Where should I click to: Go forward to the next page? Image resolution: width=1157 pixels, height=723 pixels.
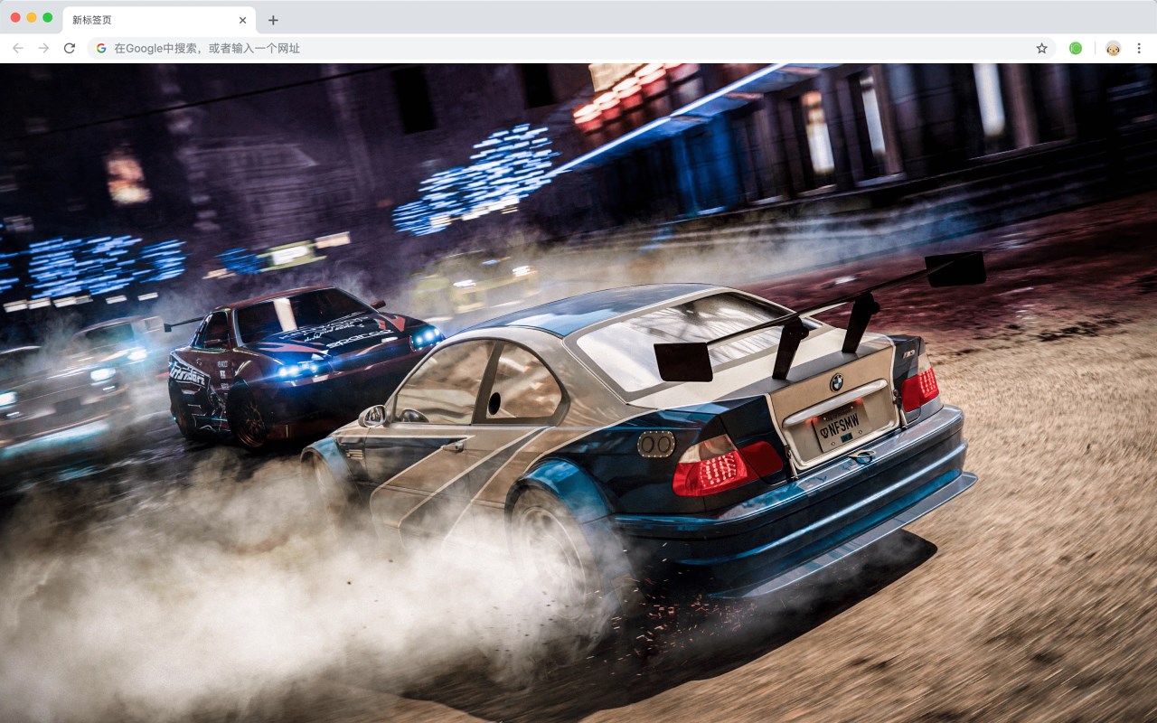point(43,48)
